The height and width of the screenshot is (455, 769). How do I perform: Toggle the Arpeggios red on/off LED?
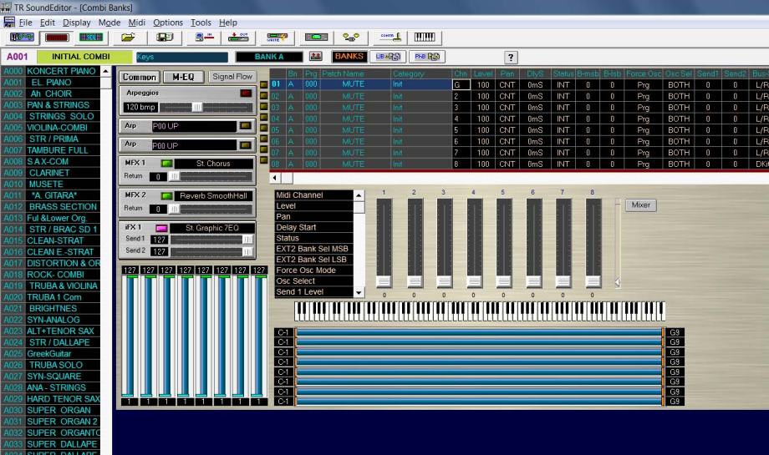point(246,94)
